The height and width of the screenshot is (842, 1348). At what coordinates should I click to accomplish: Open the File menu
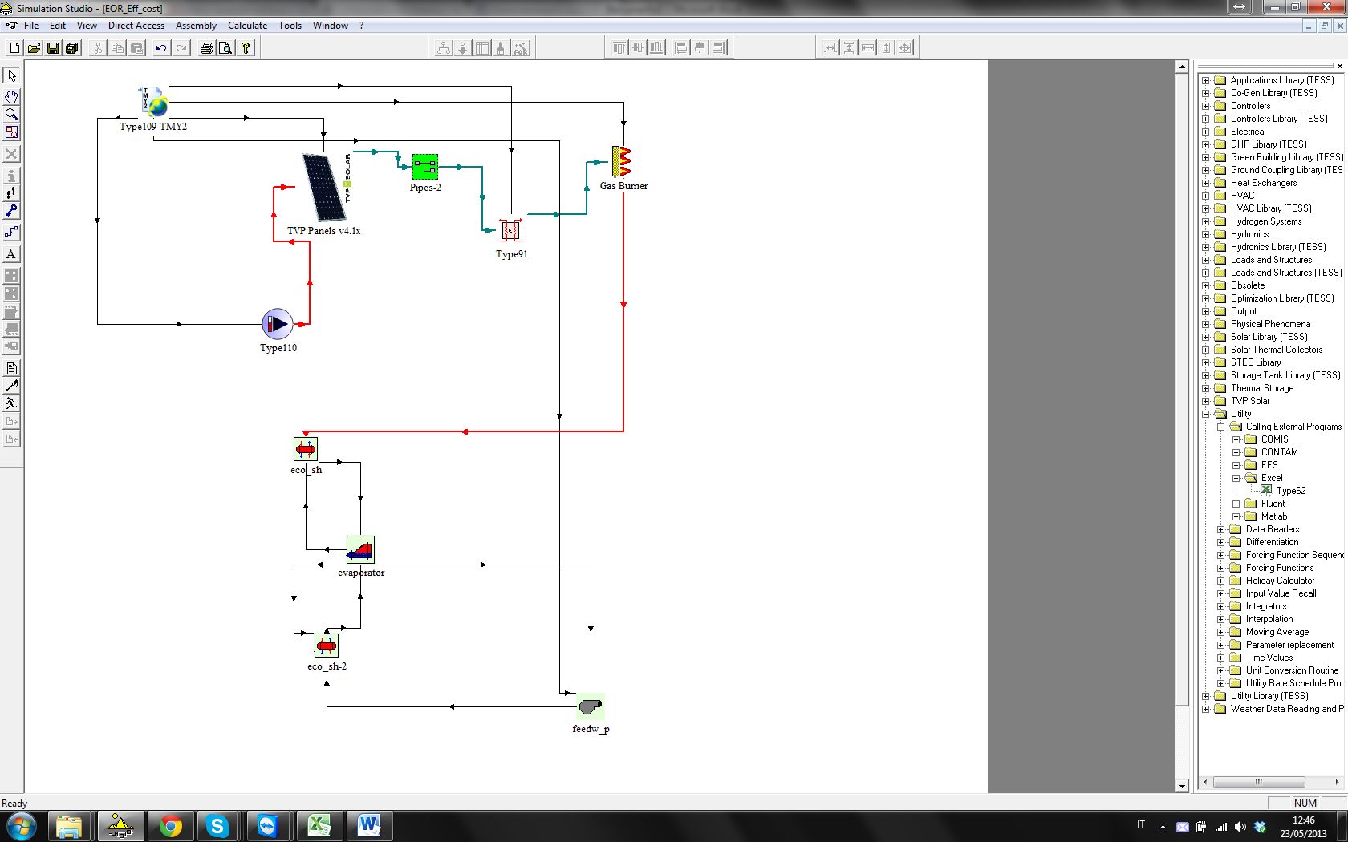[31, 26]
